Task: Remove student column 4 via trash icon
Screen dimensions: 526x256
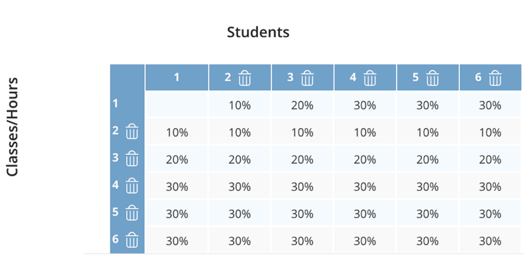Action: [x=370, y=78]
